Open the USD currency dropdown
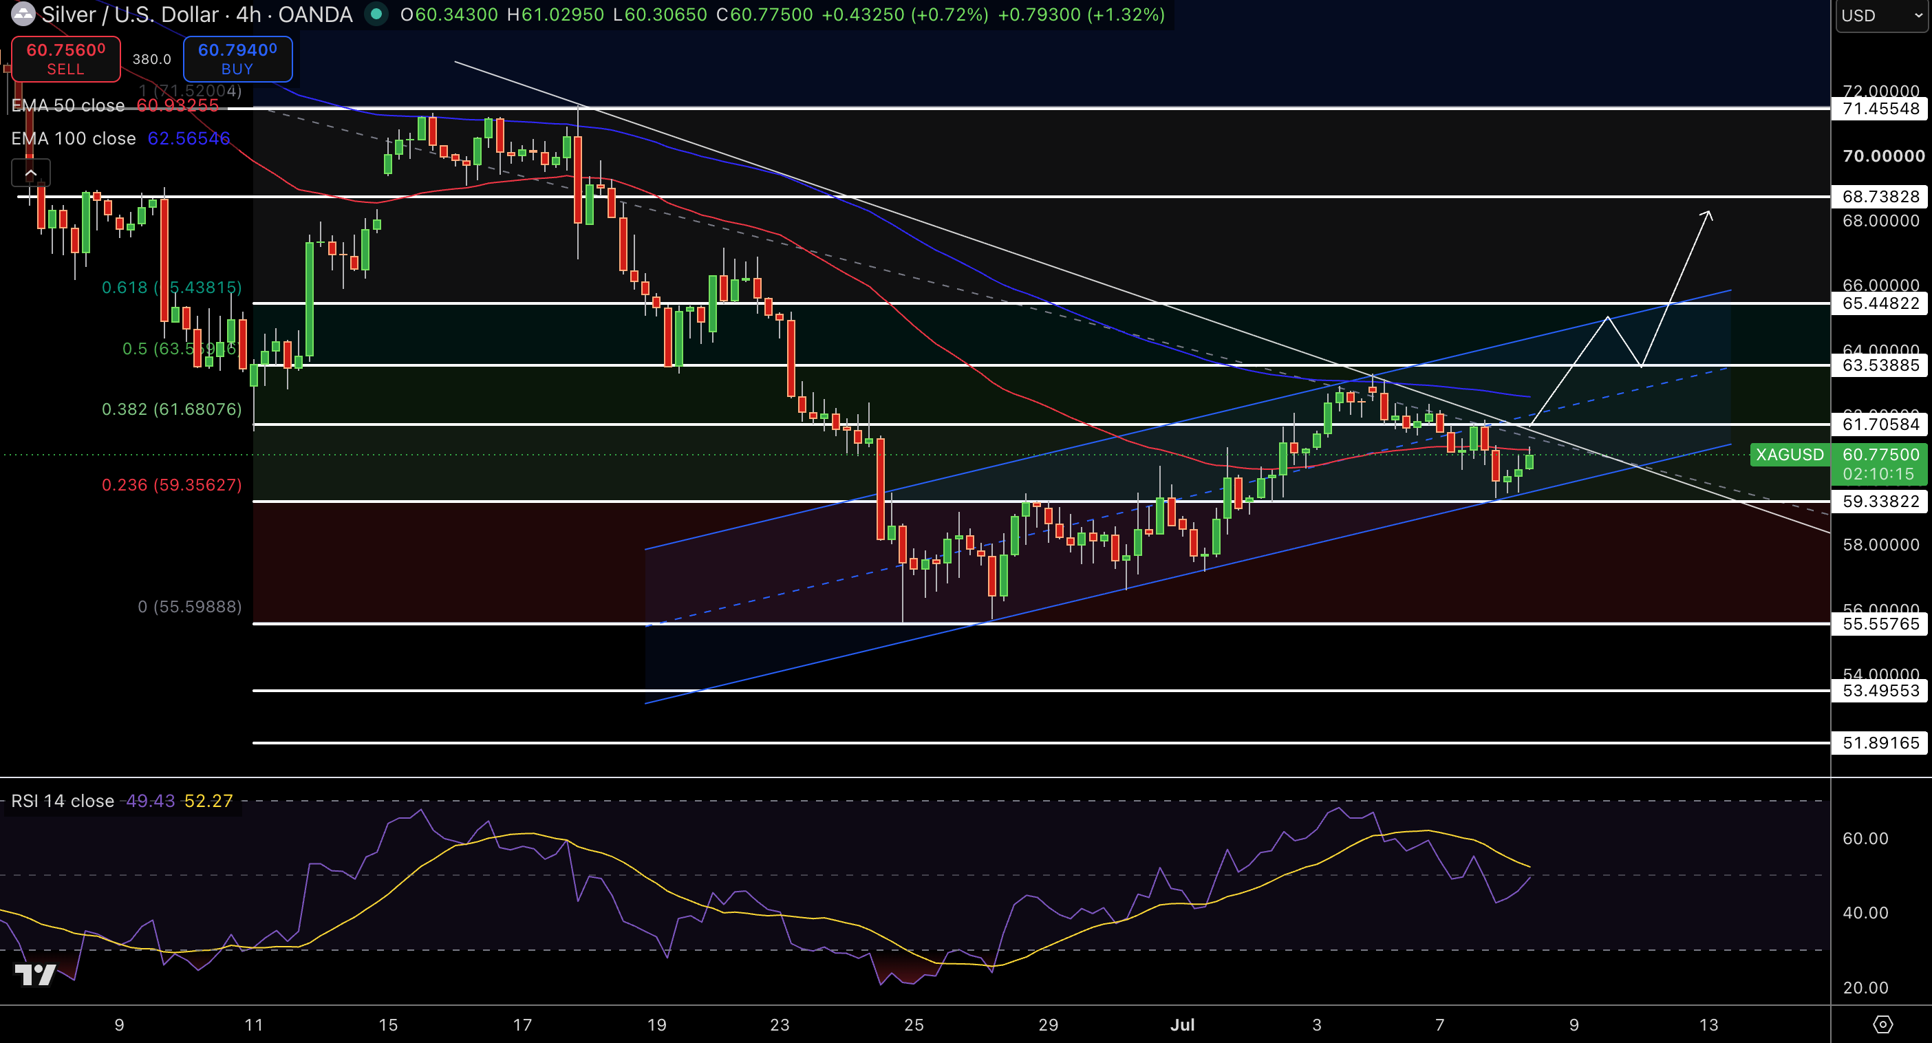 (1883, 16)
